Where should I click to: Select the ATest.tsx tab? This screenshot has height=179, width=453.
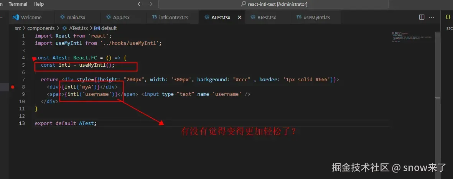(x=221, y=17)
